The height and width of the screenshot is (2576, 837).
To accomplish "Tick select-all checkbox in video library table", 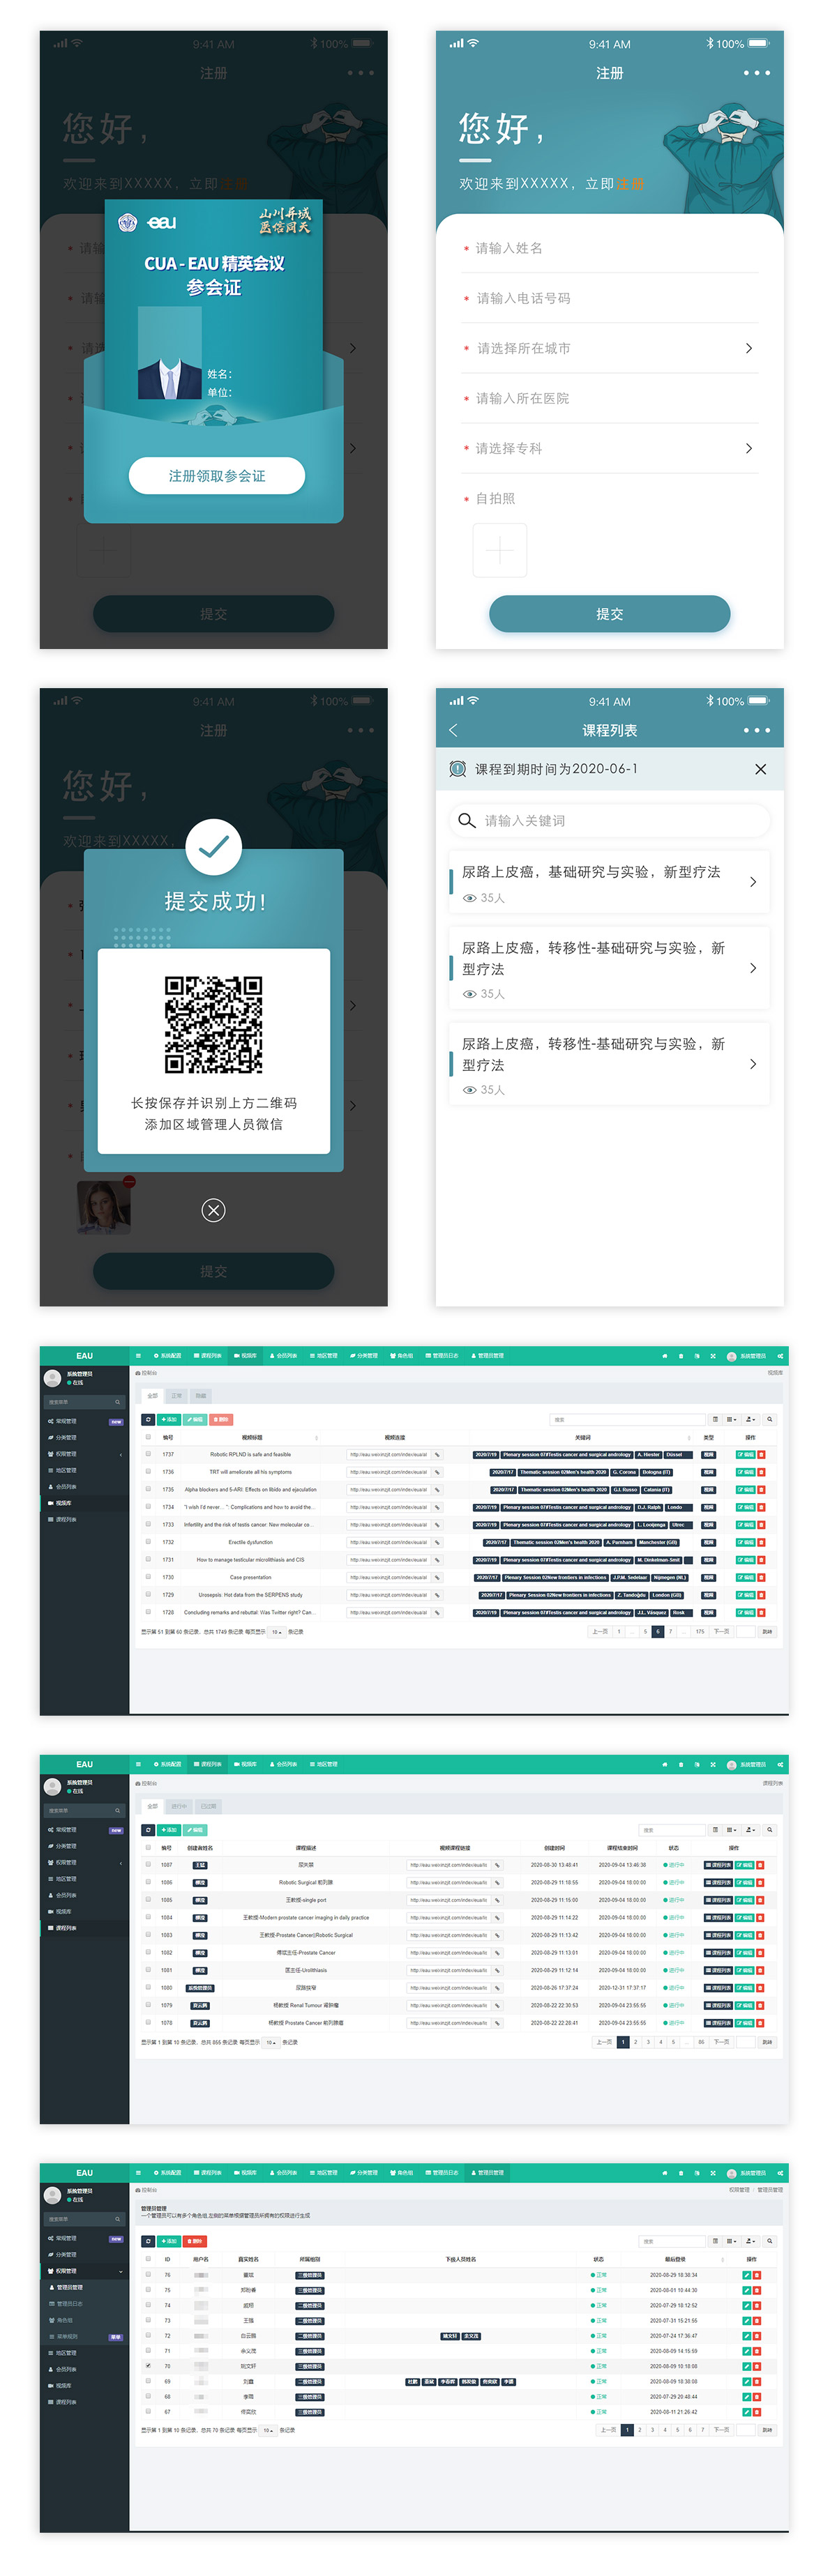I will click(148, 1437).
